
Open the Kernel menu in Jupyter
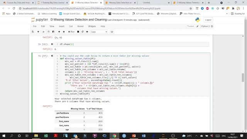[x=80, y=26]
